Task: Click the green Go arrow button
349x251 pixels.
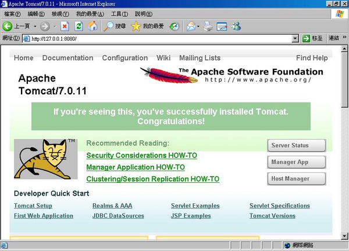Action: pos(306,38)
